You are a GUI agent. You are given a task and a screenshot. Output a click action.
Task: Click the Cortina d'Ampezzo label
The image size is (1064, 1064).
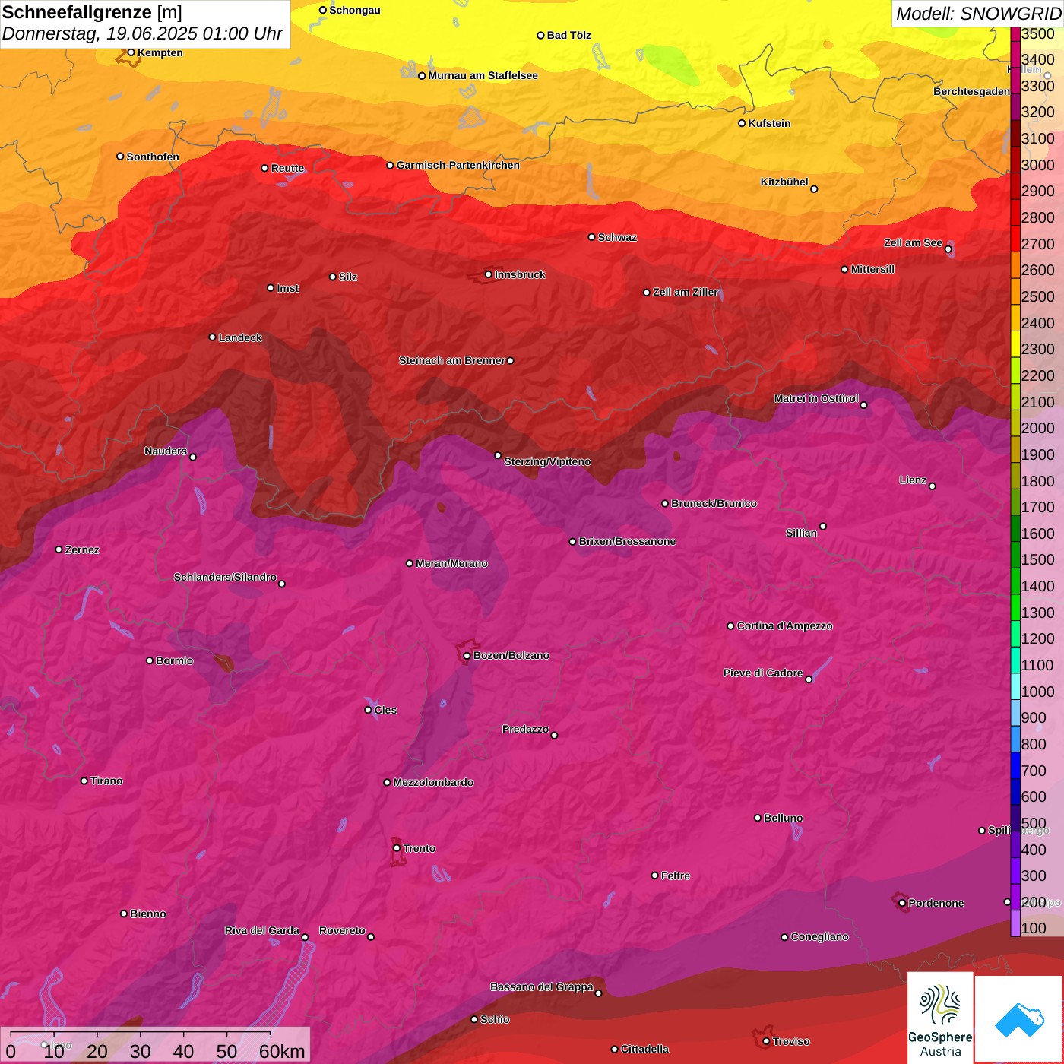[x=784, y=625]
